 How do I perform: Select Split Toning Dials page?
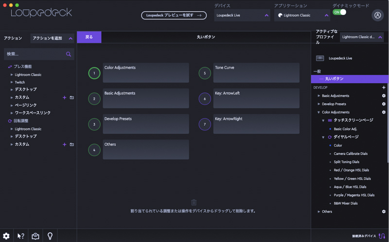(x=346, y=162)
